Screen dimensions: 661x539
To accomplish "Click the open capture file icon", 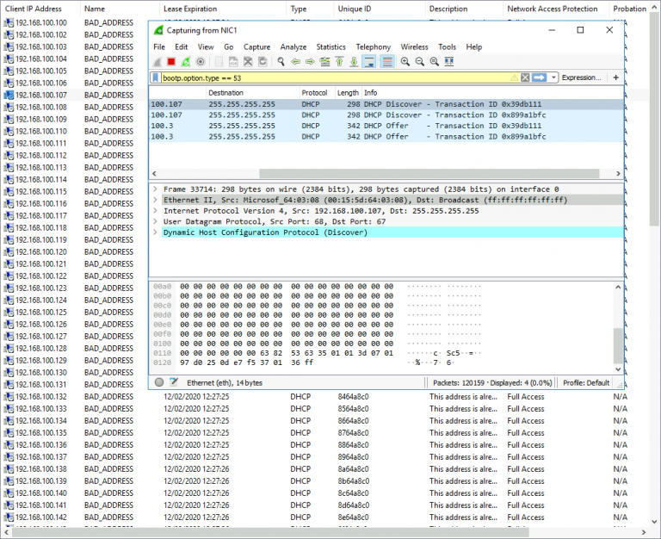I will click(219, 62).
